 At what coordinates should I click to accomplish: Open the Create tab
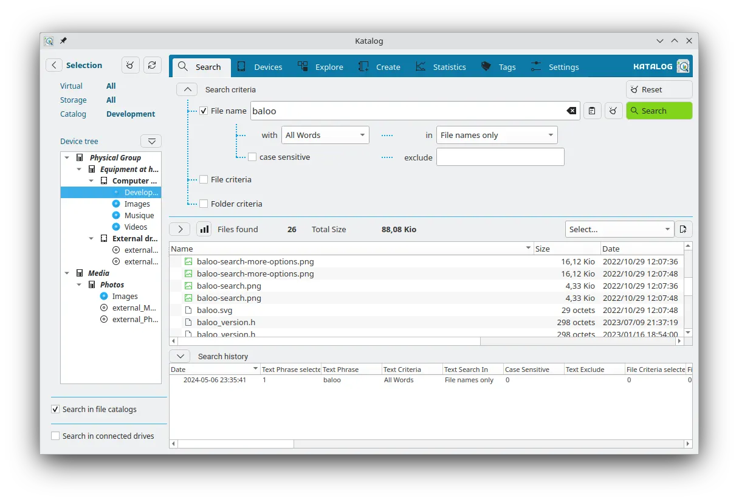(x=380, y=67)
